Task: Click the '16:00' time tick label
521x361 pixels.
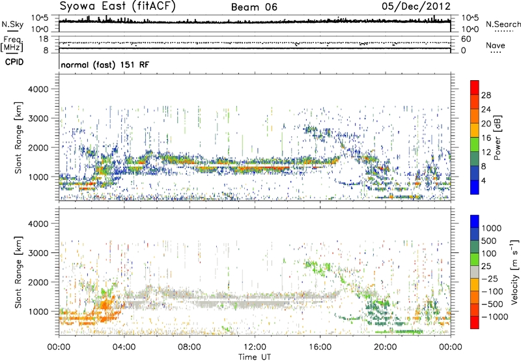Action: click(320, 347)
